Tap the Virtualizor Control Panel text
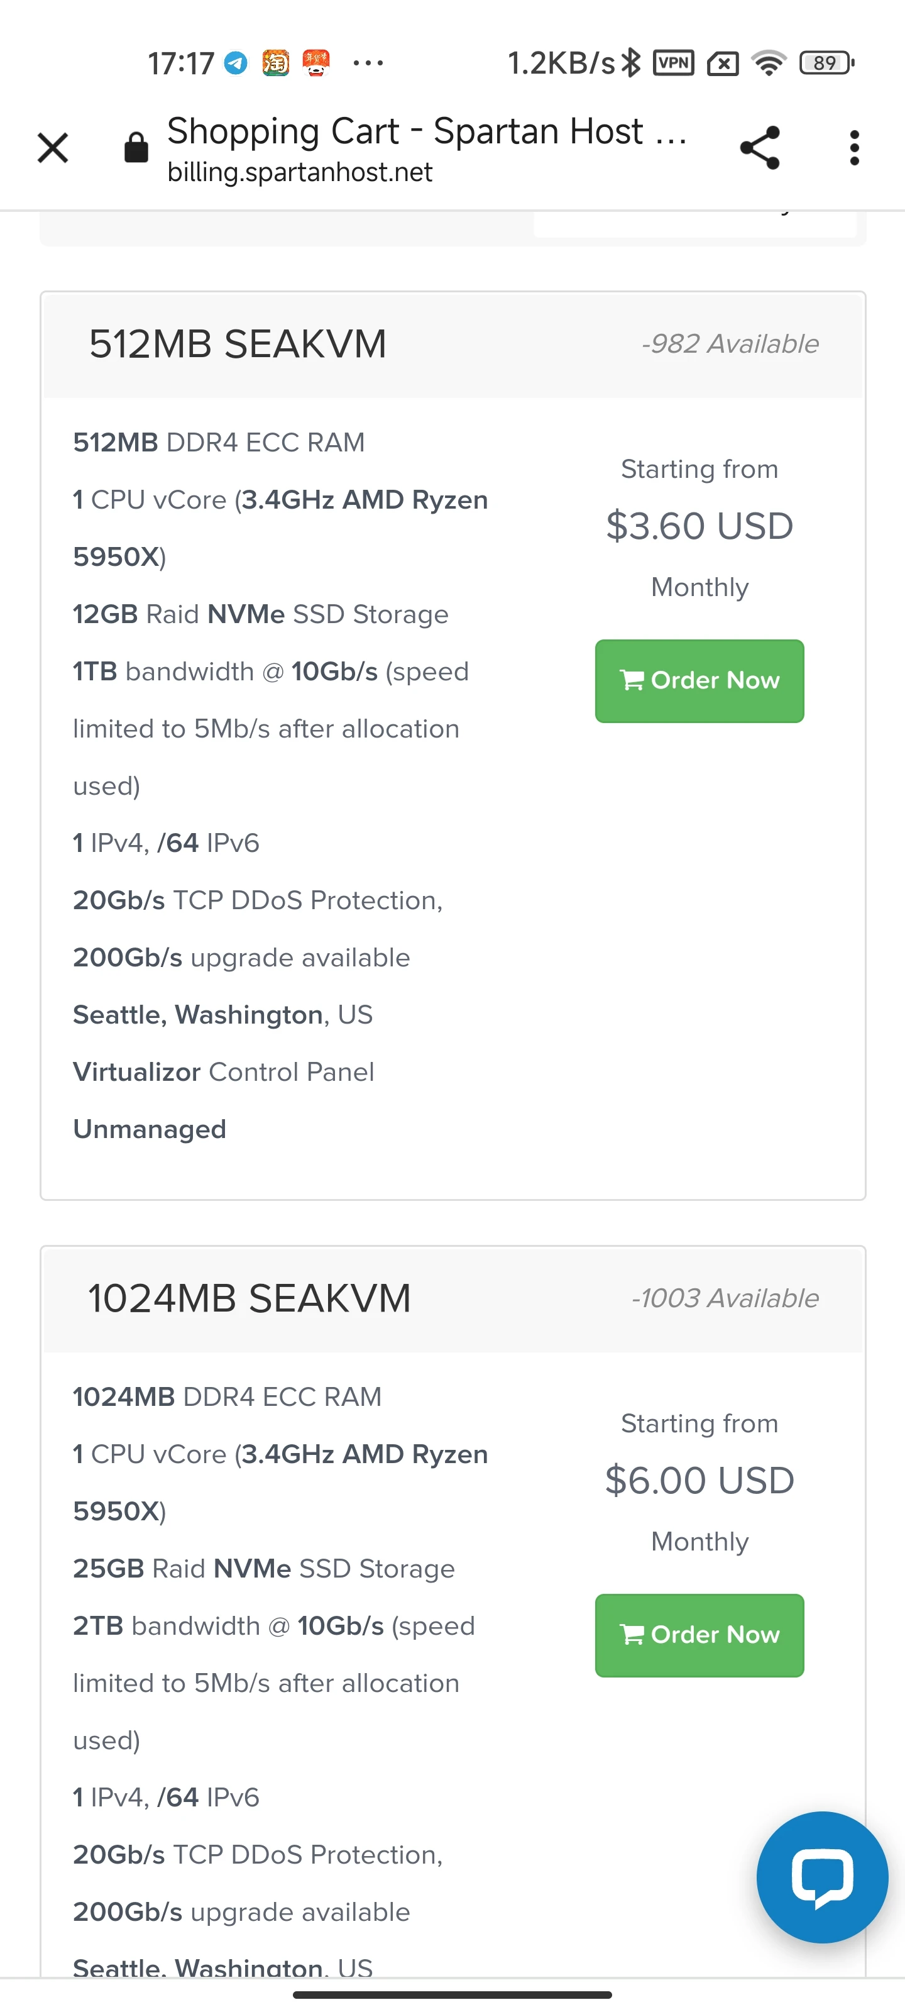 pyautogui.click(x=223, y=1071)
